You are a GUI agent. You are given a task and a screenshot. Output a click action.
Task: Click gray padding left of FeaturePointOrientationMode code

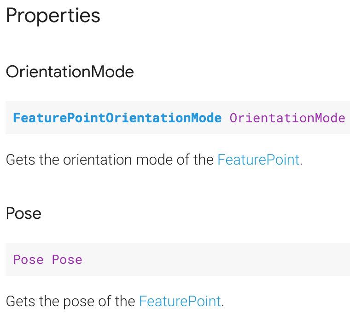(x=9, y=118)
